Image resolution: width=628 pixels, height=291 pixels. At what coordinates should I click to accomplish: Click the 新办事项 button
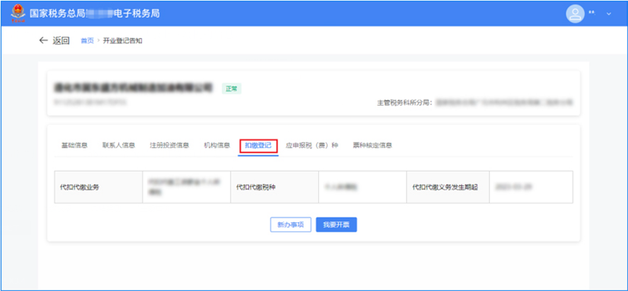(x=291, y=225)
